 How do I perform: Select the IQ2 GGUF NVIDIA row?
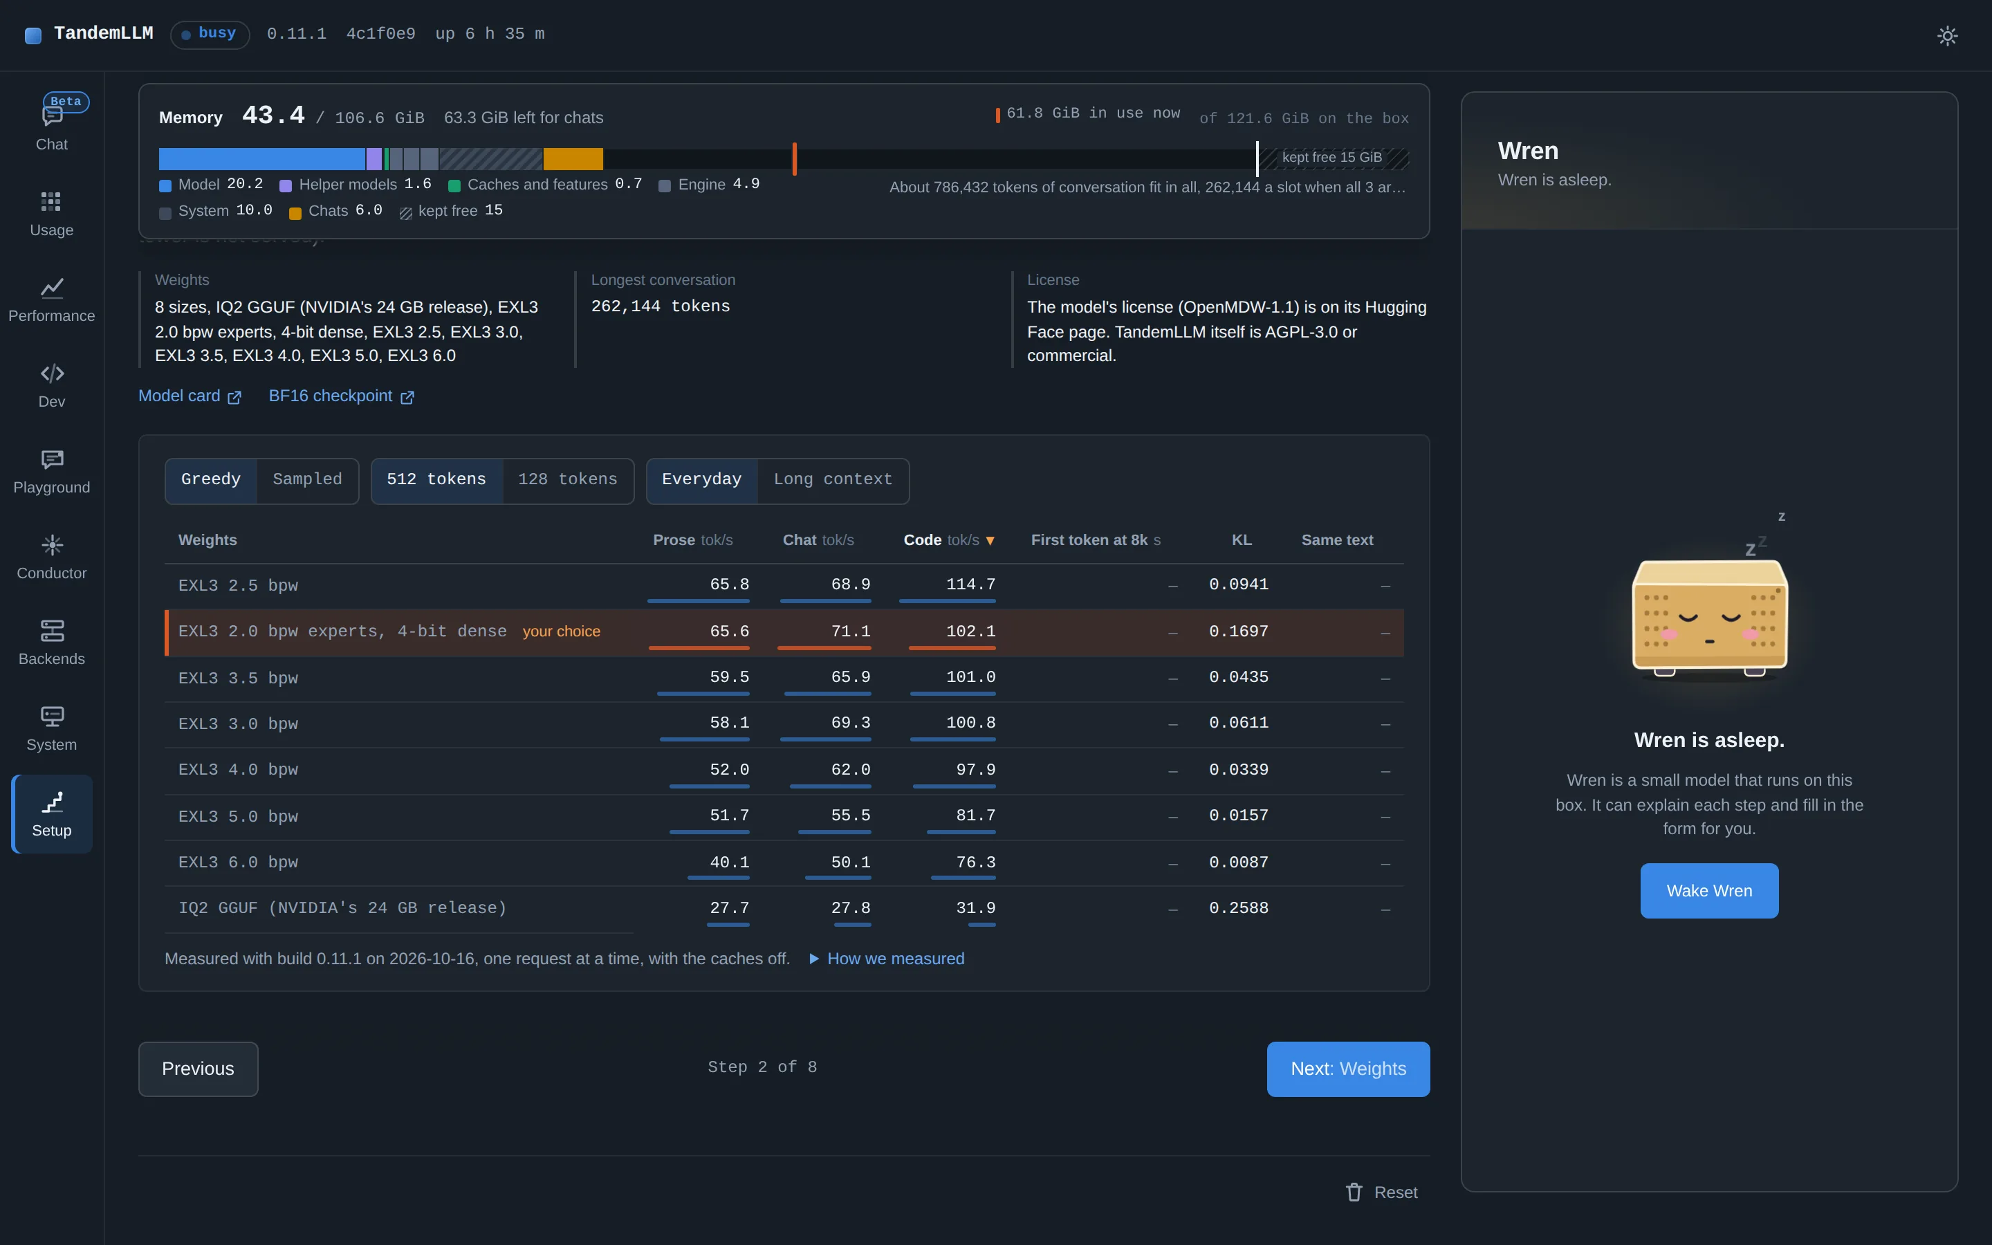pos(784,908)
